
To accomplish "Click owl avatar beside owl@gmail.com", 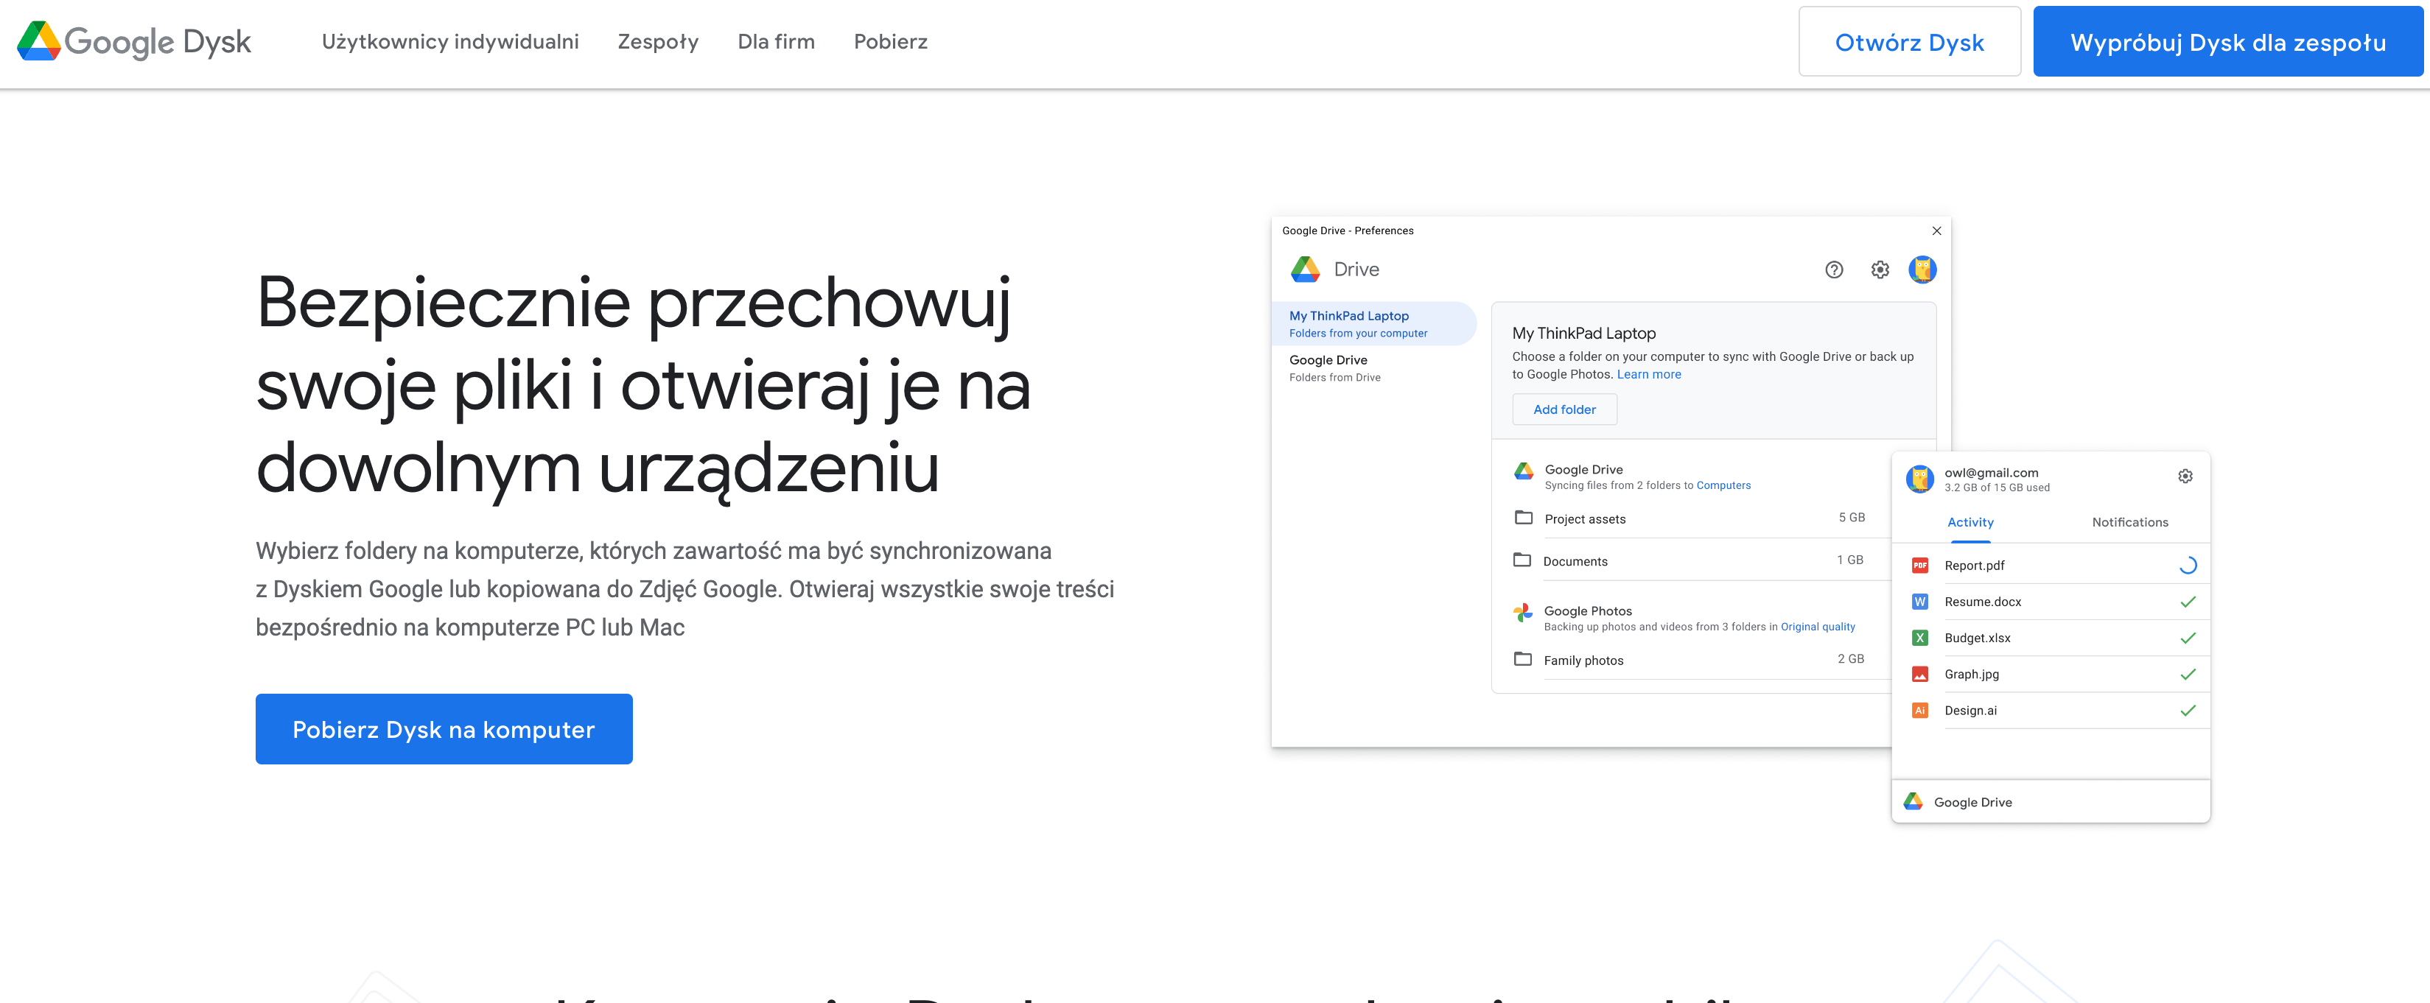I will 1919,479.
